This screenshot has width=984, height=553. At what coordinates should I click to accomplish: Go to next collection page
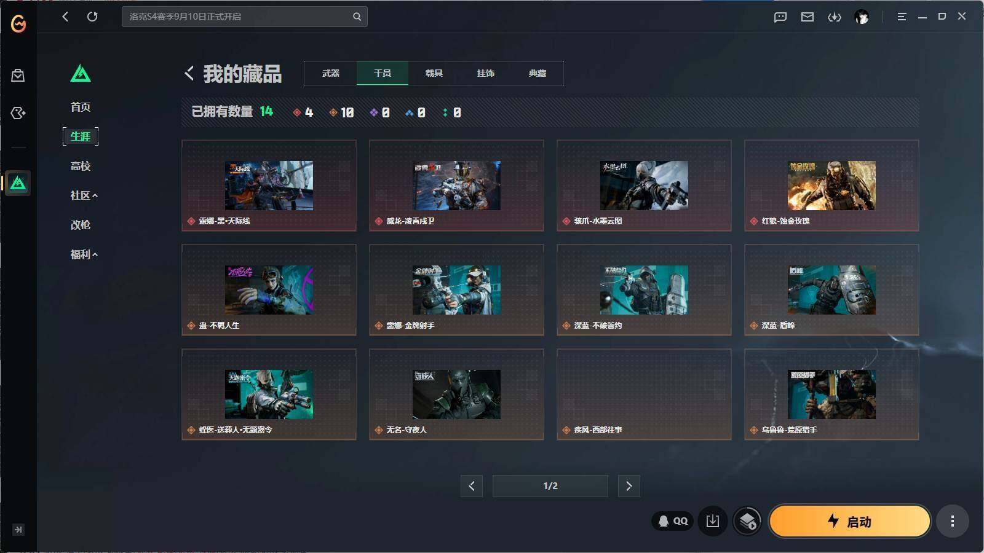click(x=629, y=486)
